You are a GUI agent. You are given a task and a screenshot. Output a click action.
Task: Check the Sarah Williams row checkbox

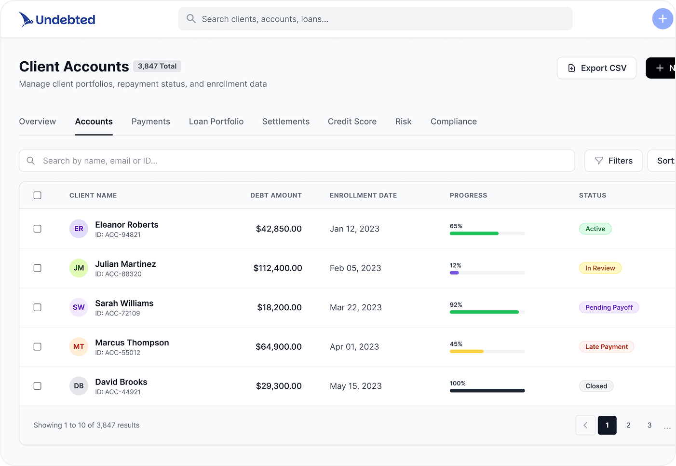38,307
